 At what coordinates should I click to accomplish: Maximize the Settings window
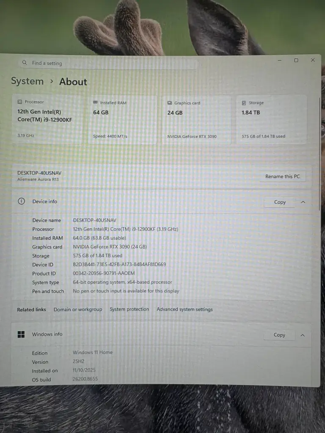pos(296,60)
